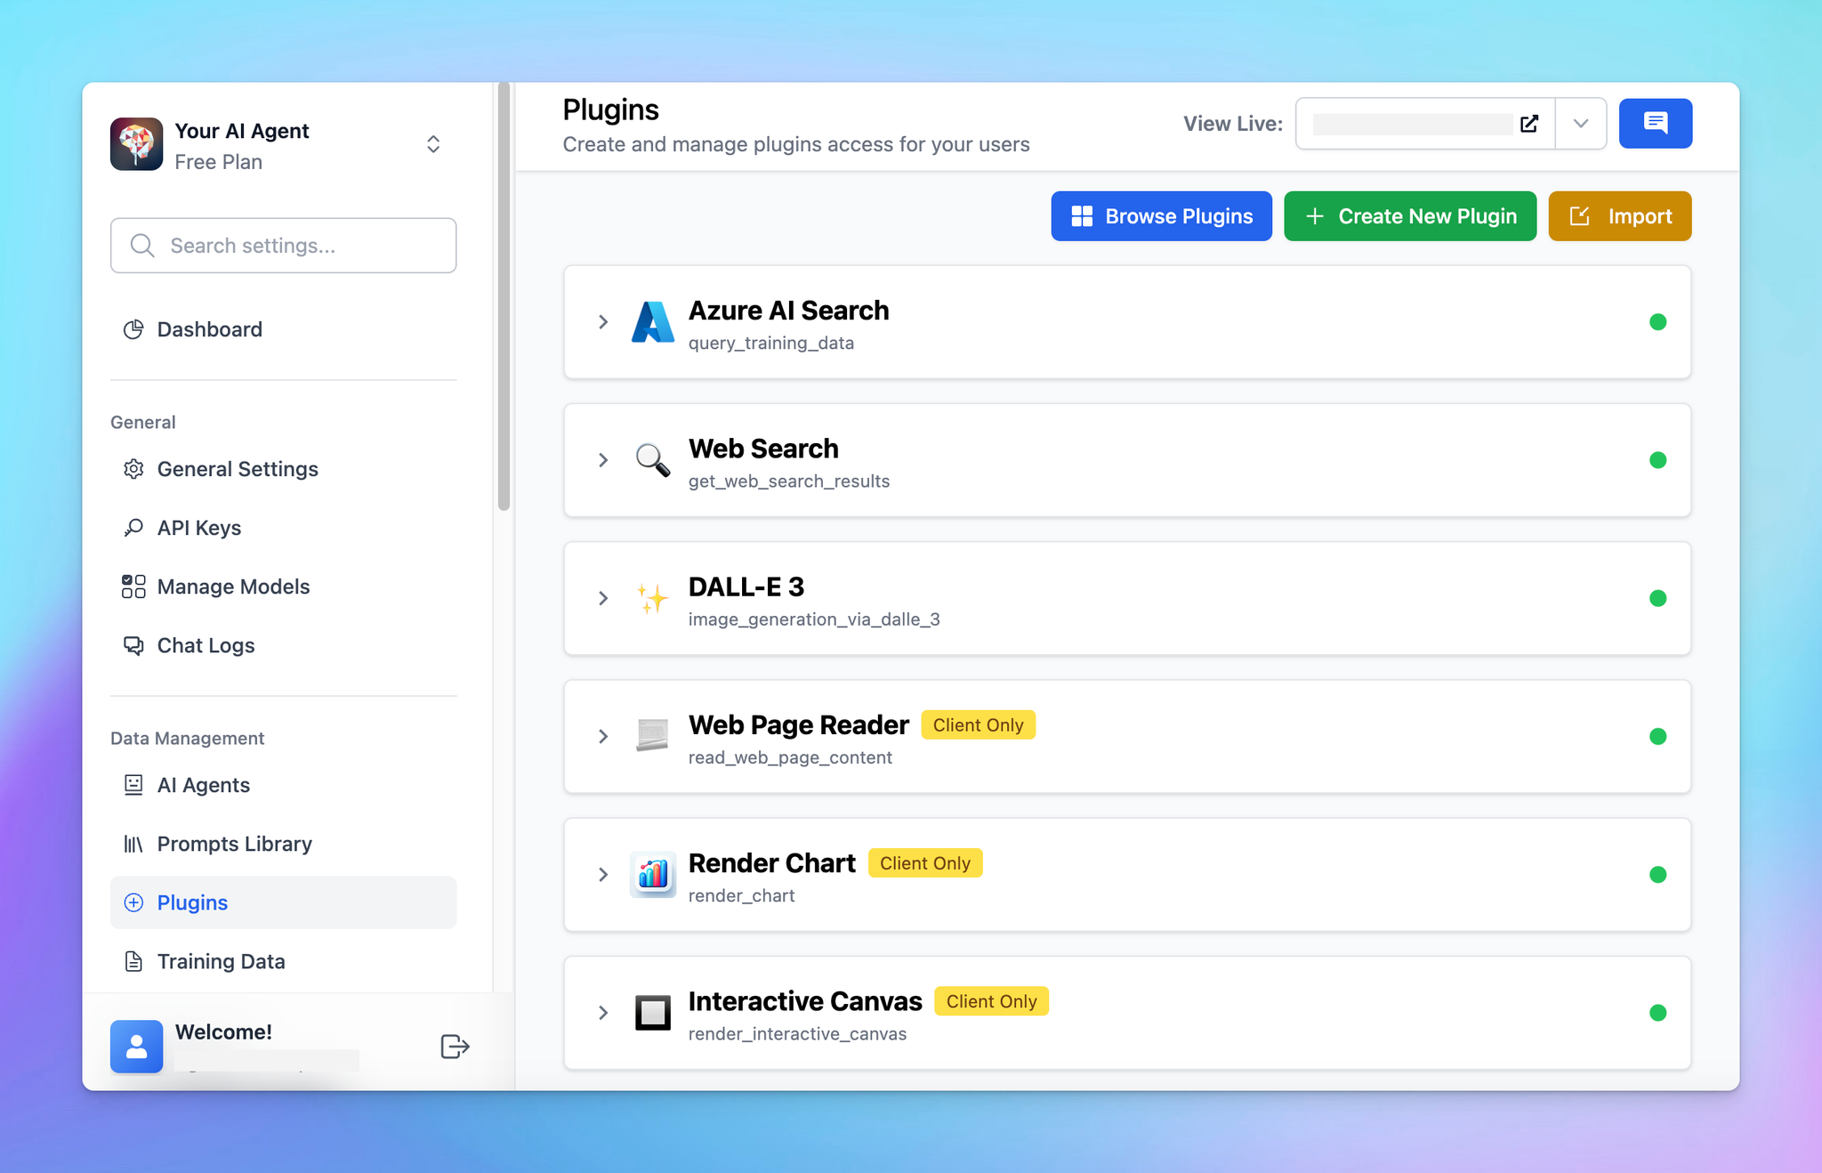Toggle Azure AI Search green status dot
The height and width of the screenshot is (1173, 1822).
click(x=1657, y=322)
